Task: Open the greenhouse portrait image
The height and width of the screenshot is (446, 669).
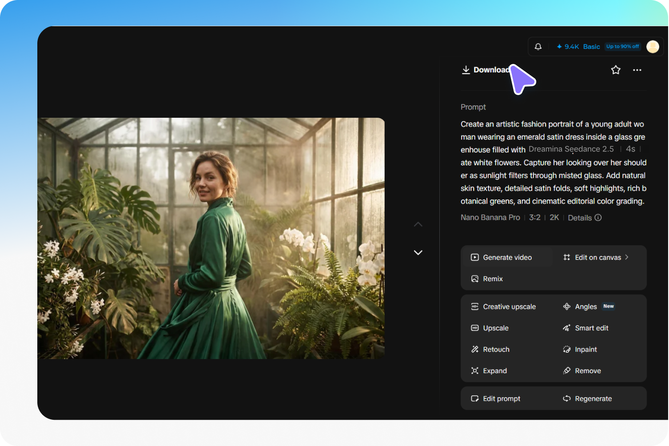Action: 211,238
